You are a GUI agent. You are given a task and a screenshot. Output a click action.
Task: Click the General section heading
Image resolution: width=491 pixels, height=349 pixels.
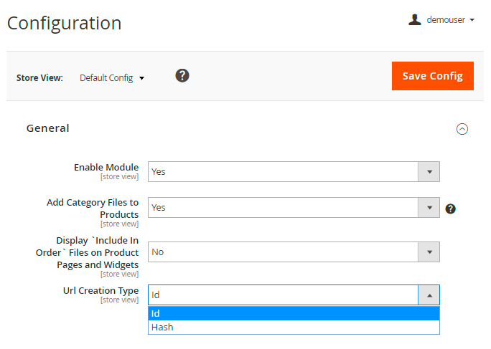point(48,128)
